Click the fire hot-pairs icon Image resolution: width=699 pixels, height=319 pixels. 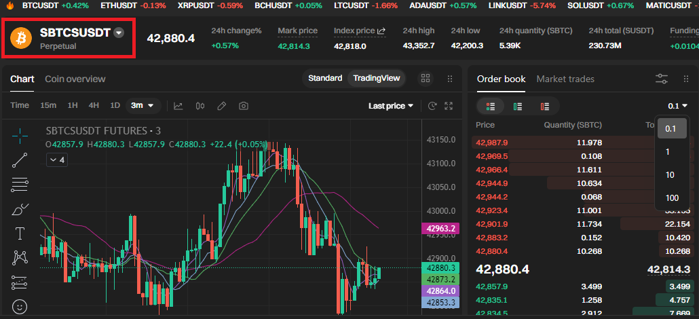point(10,6)
